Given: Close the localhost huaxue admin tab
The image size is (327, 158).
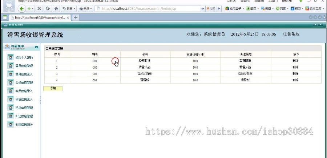Looking at the screenshot, I should [x=68, y=18].
